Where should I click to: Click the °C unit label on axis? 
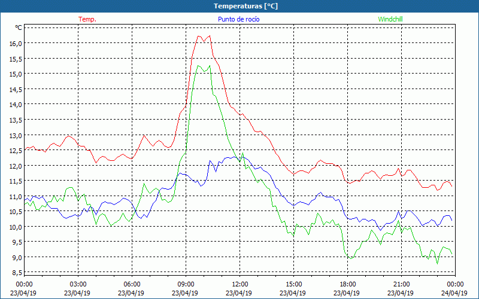tap(19, 28)
